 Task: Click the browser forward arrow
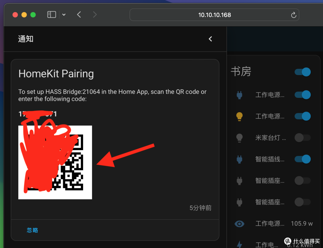click(95, 15)
